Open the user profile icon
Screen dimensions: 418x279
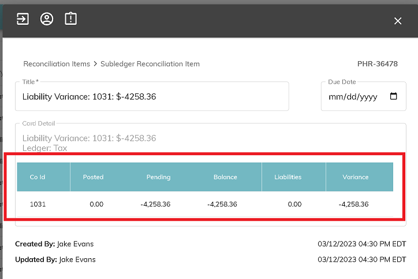47,19
